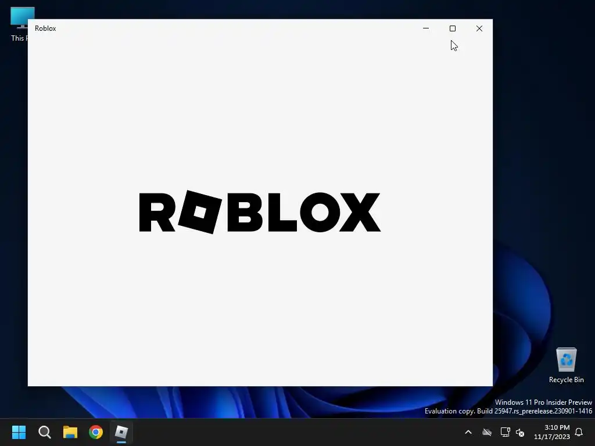Open the OneDrive tray icon
Image resolution: width=595 pixels, height=446 pixels.
[487, 432]
